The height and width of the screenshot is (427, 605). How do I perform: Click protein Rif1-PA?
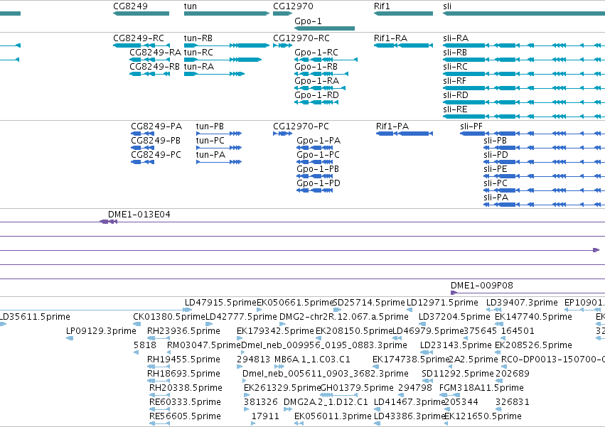pos(405,134)
